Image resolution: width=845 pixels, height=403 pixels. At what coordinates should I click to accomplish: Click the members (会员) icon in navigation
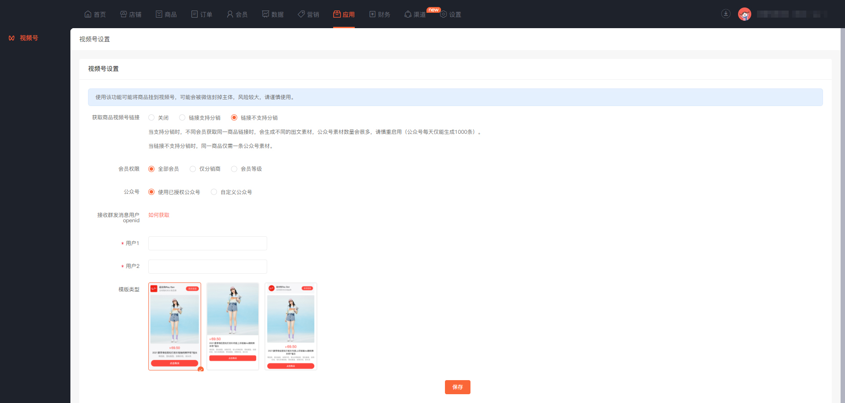pos(230,14)
